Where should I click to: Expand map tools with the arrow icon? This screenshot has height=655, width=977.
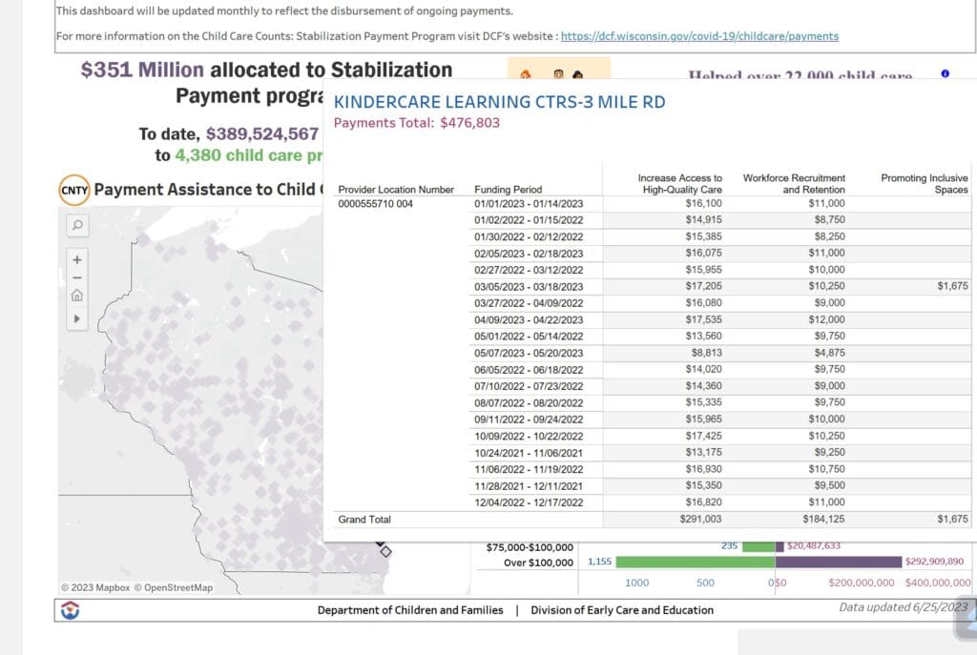pos(77,318)
